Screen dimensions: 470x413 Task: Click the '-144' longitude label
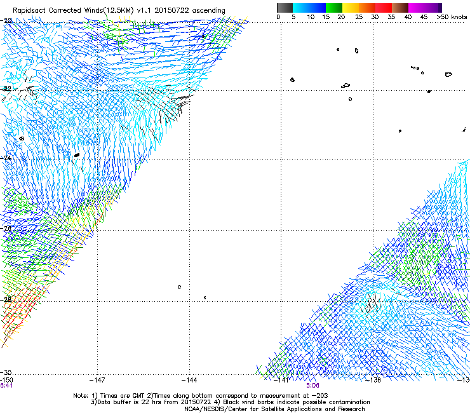click(x=189, y=380)
